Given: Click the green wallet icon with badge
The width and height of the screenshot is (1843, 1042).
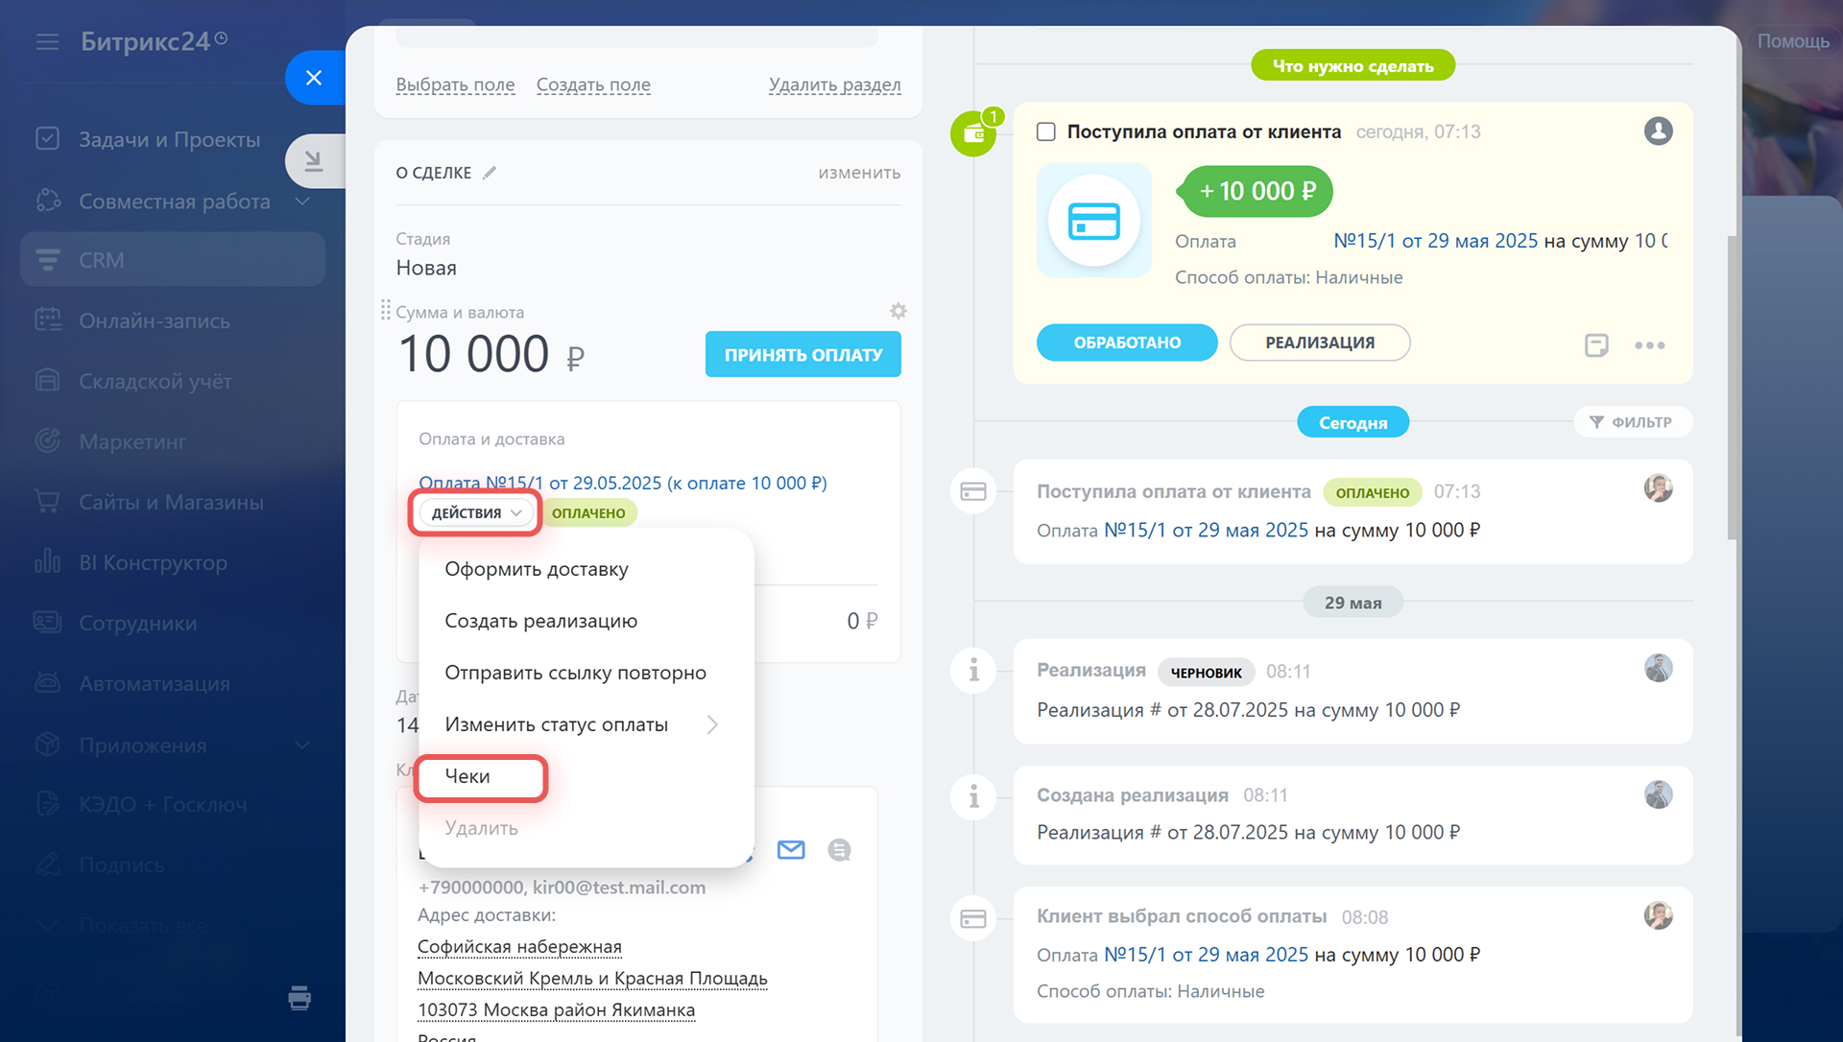Looking at the screenshot, I should (x=973, y=133).
